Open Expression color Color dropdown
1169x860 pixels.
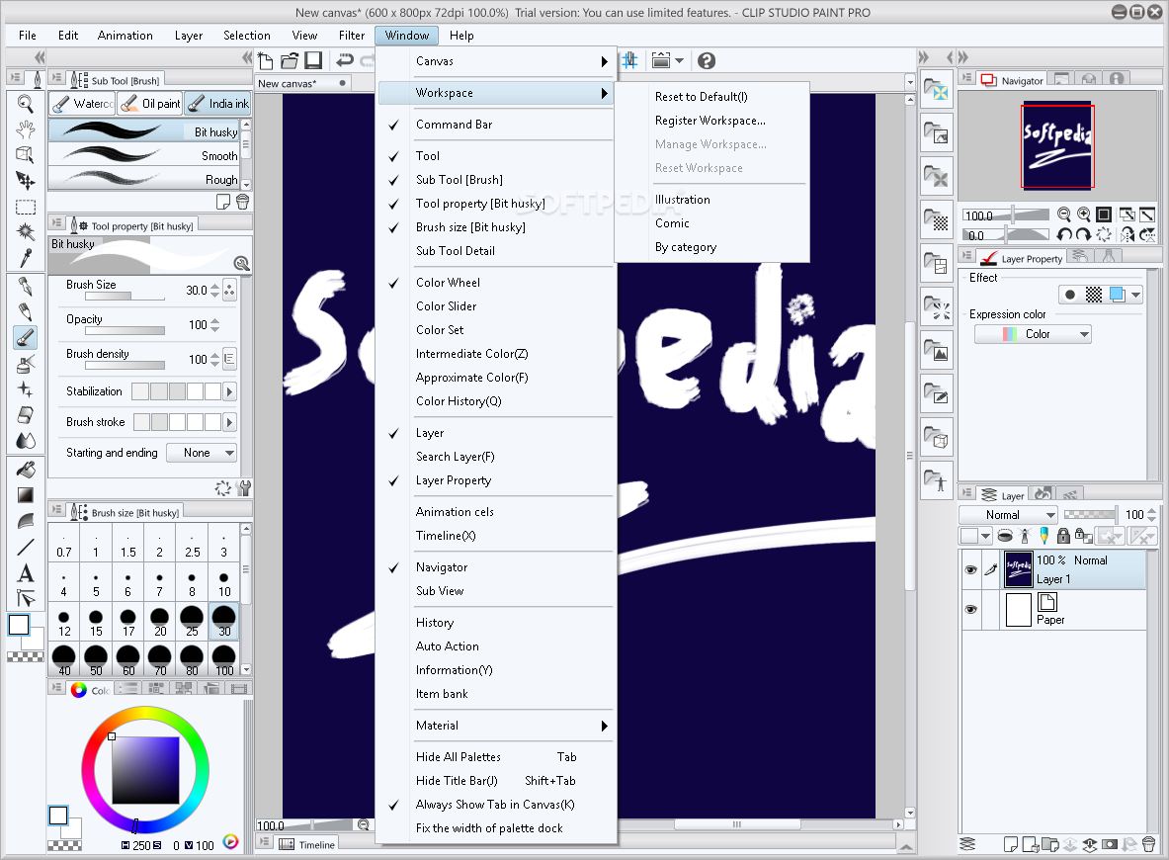click(x=1033, y=334)
